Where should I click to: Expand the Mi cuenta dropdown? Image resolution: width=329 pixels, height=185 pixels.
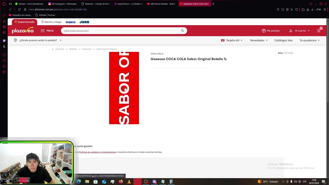coord(308,31)
